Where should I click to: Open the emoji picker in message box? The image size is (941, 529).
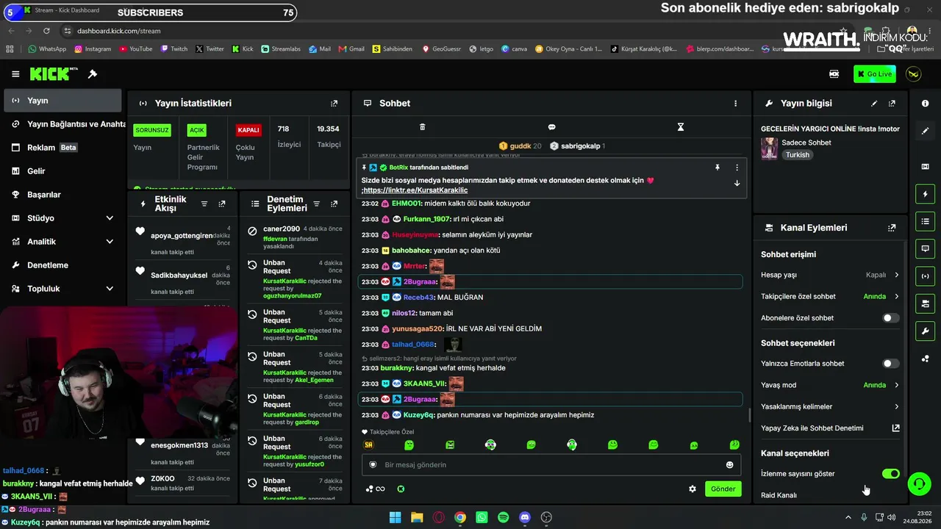[729, 464]
